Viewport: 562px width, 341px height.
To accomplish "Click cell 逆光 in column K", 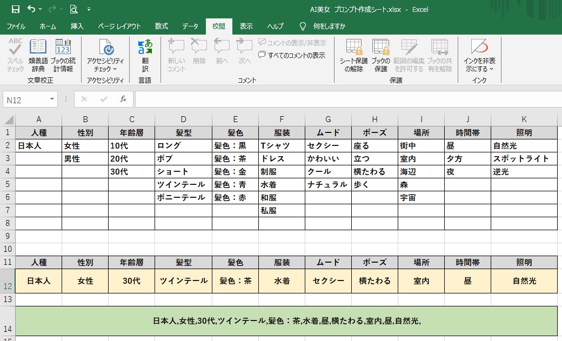I will point(524,171).
